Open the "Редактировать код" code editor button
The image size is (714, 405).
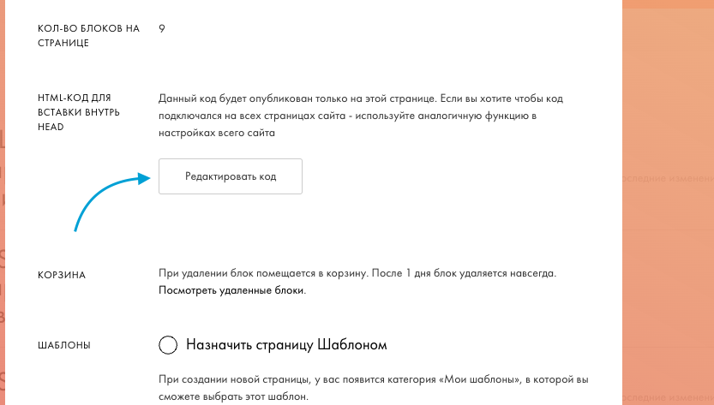(x=231, y=176)
